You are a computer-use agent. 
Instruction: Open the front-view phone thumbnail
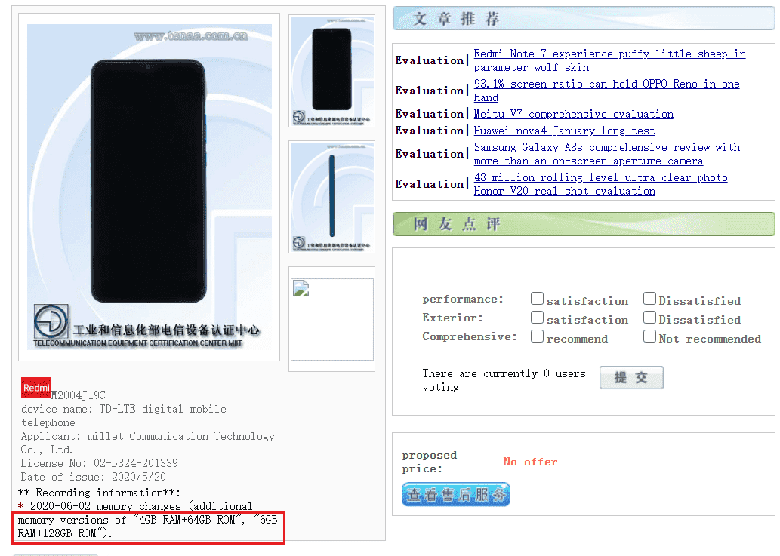point(331,71)
